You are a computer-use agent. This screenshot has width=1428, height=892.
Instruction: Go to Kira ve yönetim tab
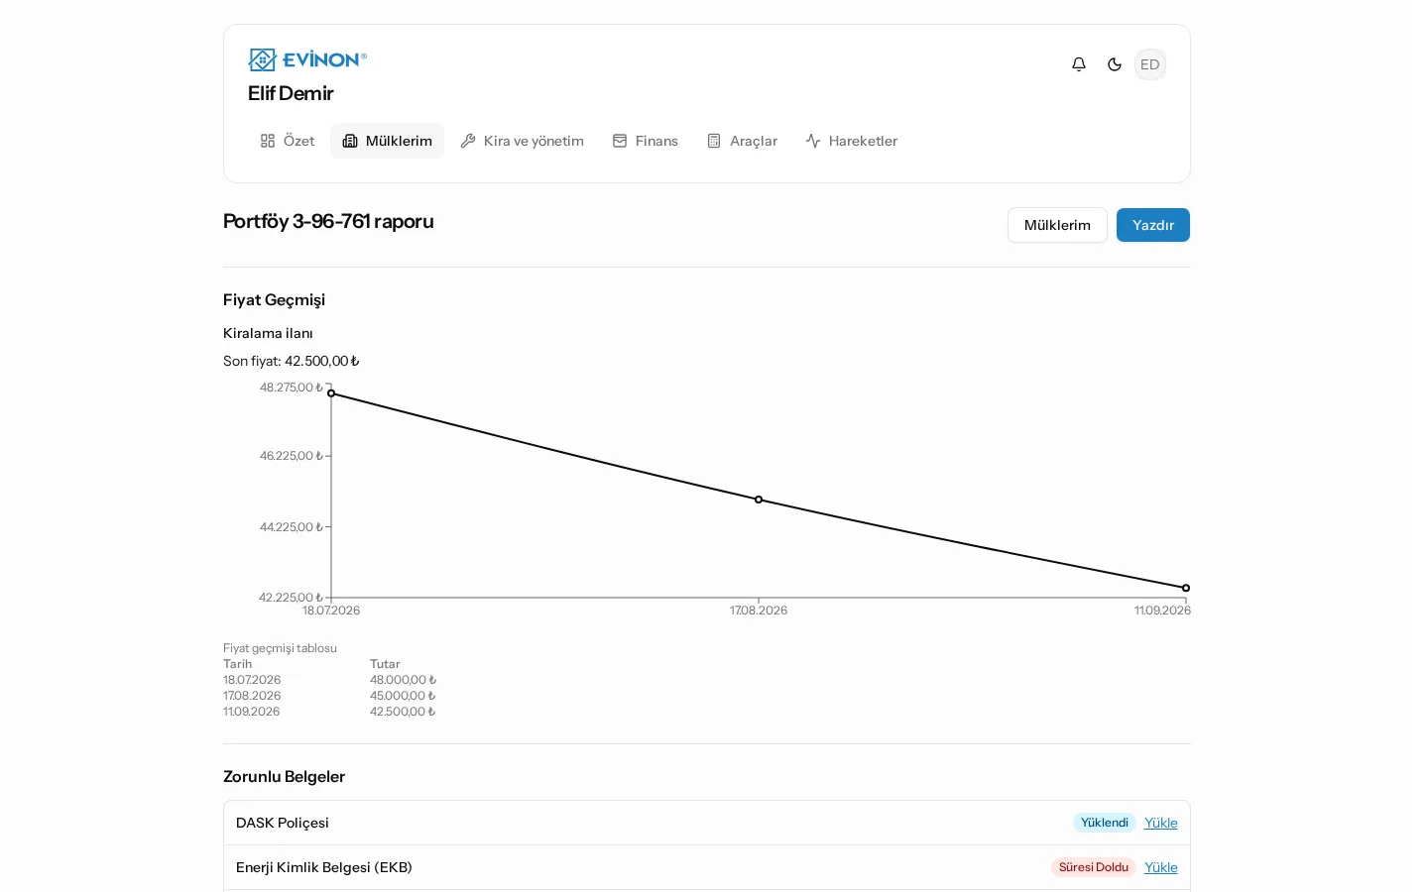pos(523,141)
